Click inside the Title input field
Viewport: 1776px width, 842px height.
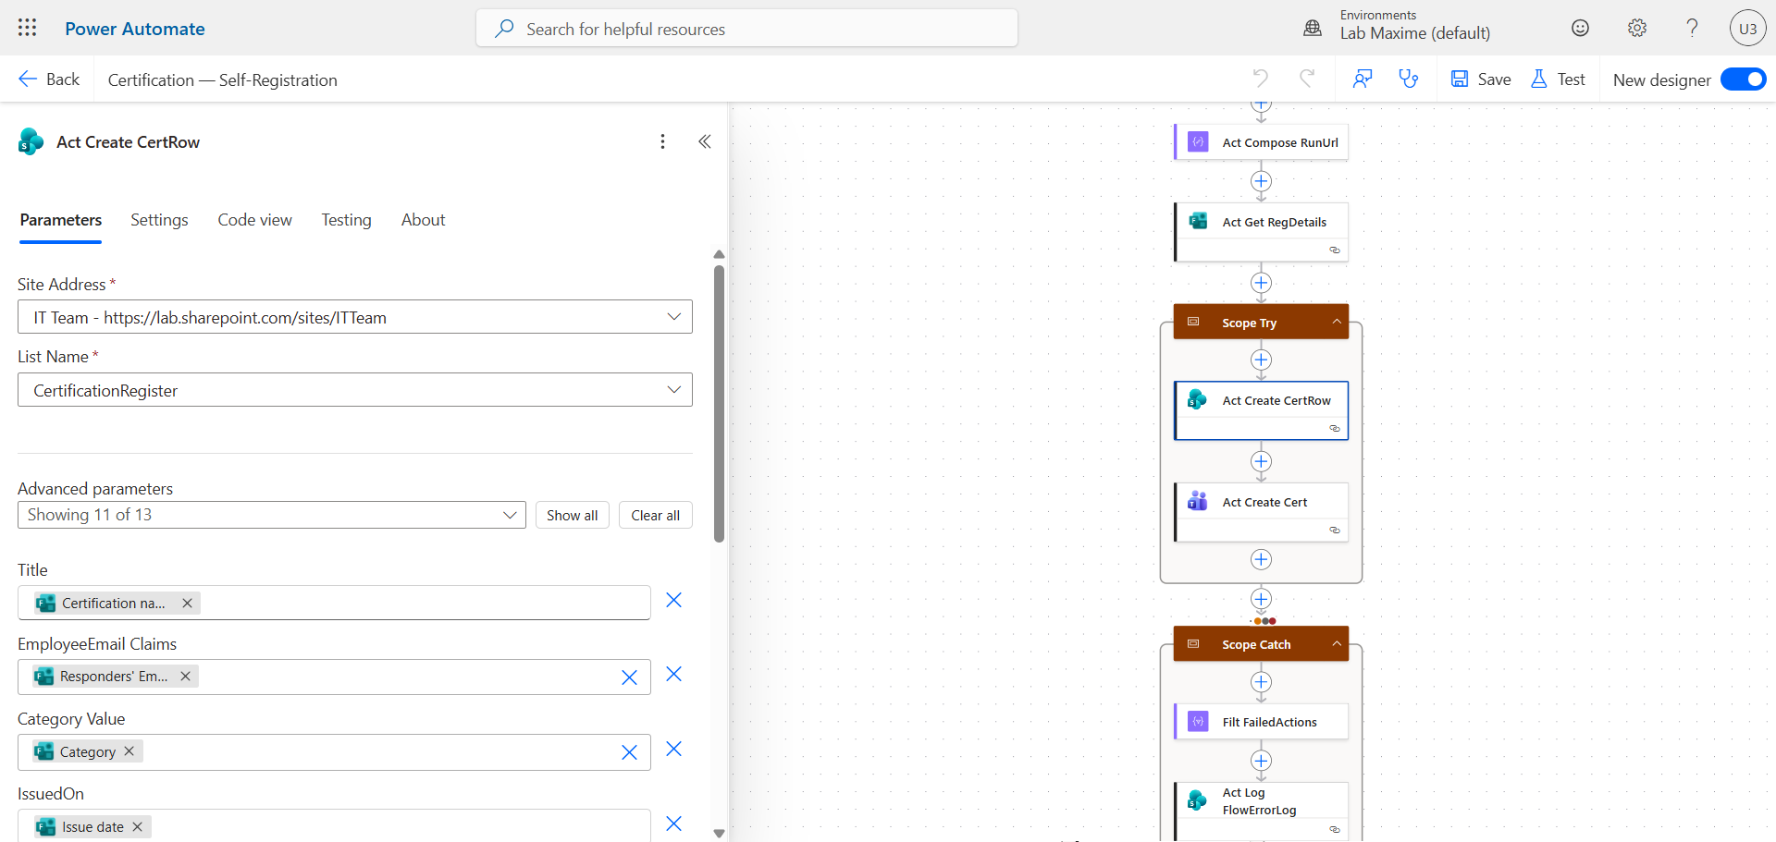(334, 603)
